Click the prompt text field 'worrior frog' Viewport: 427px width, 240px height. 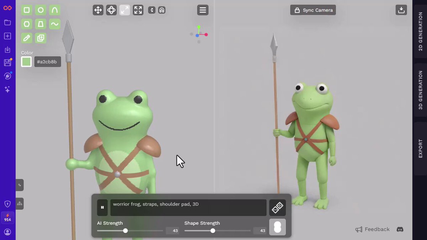[x=188, y=208]
